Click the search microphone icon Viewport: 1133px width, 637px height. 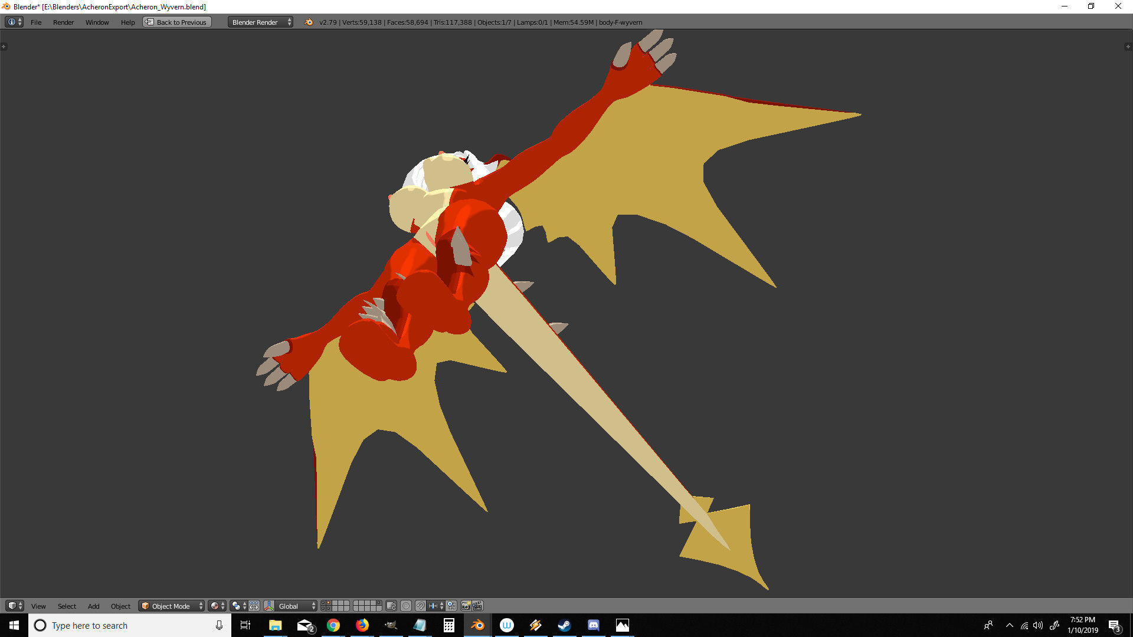tap(219, 625)
